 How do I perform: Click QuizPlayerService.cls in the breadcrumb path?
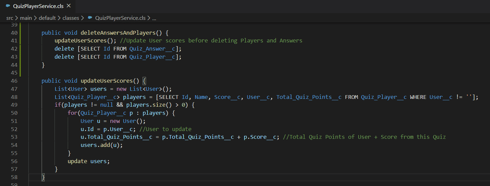[x=120, y=18]
